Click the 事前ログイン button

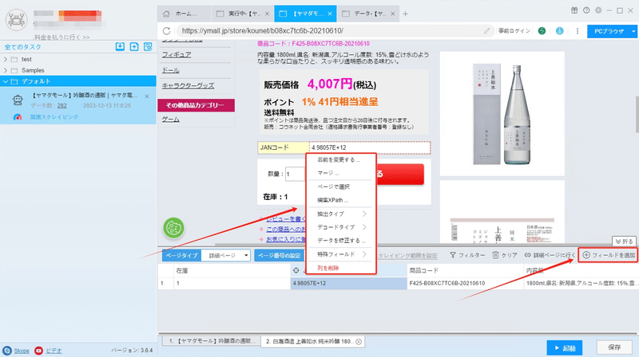514,31
